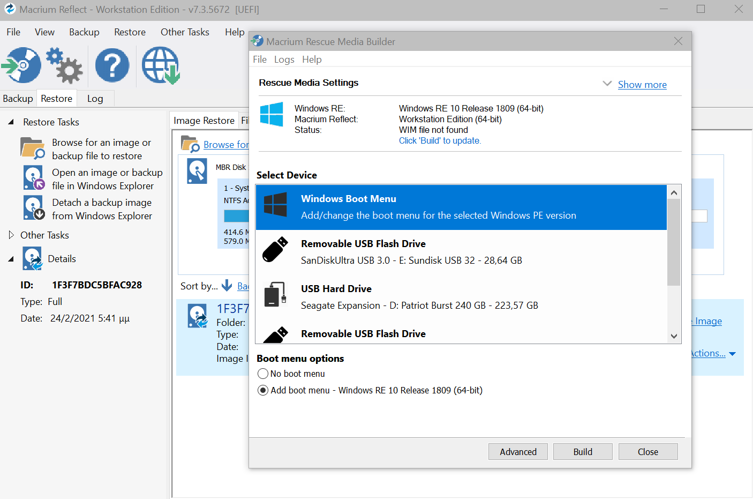Click the Sort by... label

tap(199, 286)
